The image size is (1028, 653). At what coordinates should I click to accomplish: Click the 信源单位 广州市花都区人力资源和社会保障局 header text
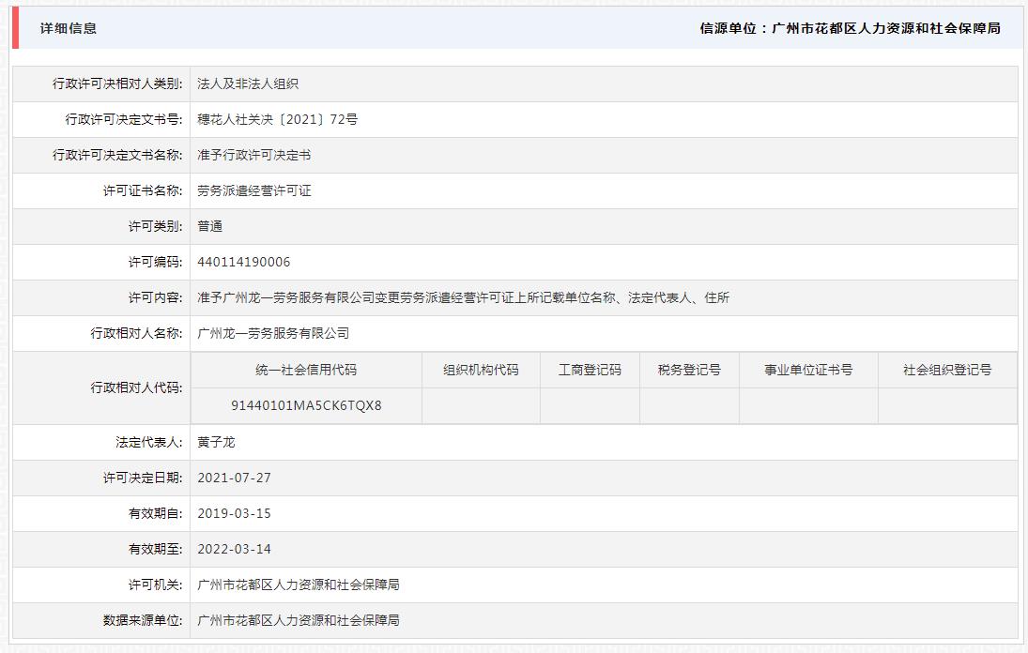pyautogui.click(x=851, y=28)
